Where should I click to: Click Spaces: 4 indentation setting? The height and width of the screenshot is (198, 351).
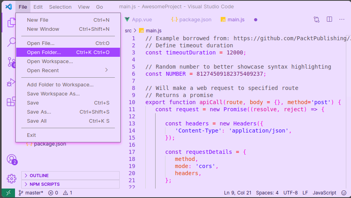[267, 192]
